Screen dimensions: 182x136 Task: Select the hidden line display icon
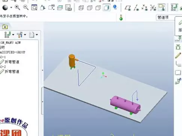coord(90,8)
